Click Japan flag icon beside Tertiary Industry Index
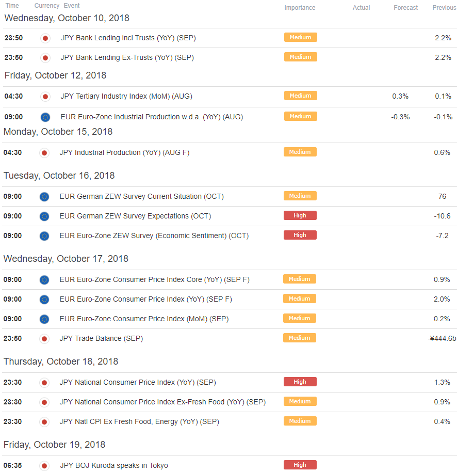The image size is (457, 471). pyautogui.click(x=45, y=97)
